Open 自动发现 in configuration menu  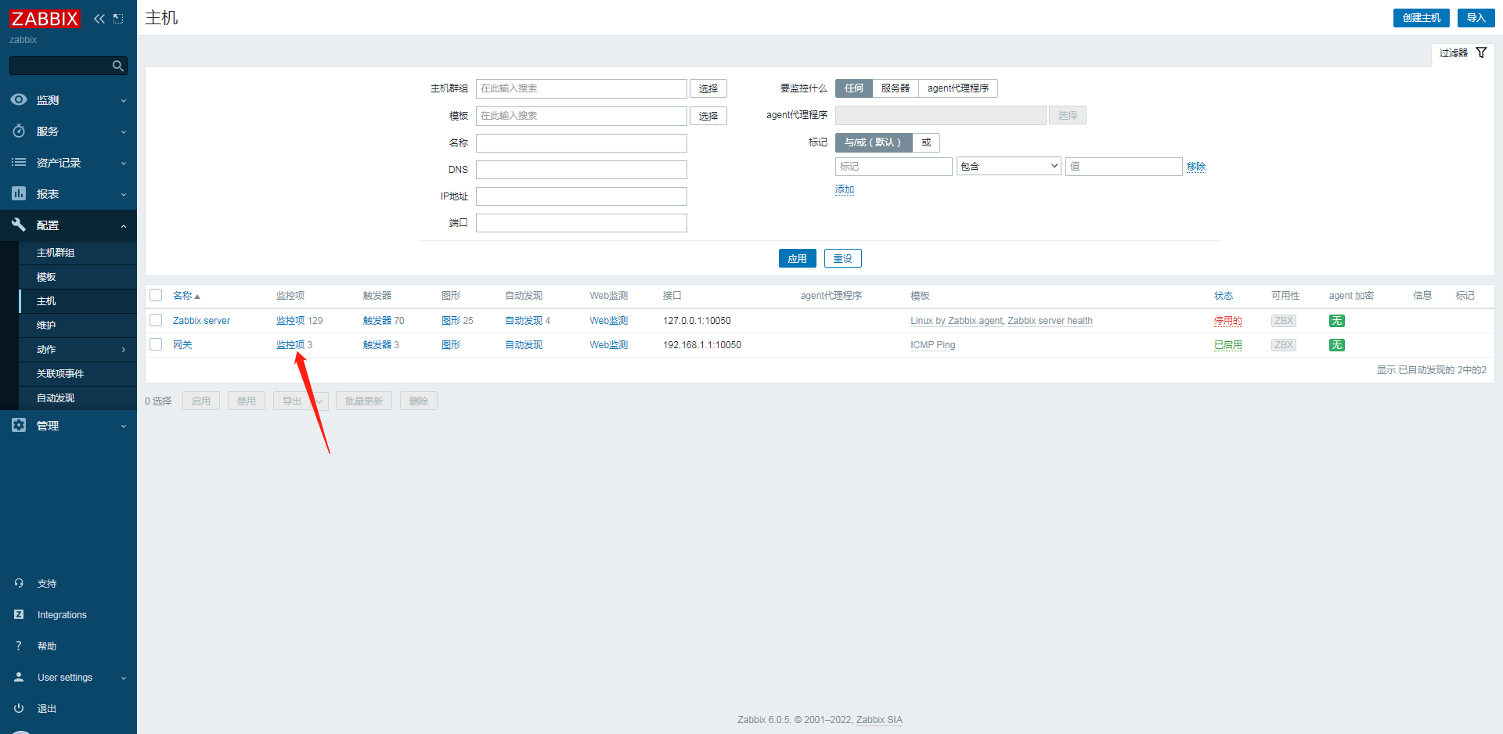tap(77, 398)
